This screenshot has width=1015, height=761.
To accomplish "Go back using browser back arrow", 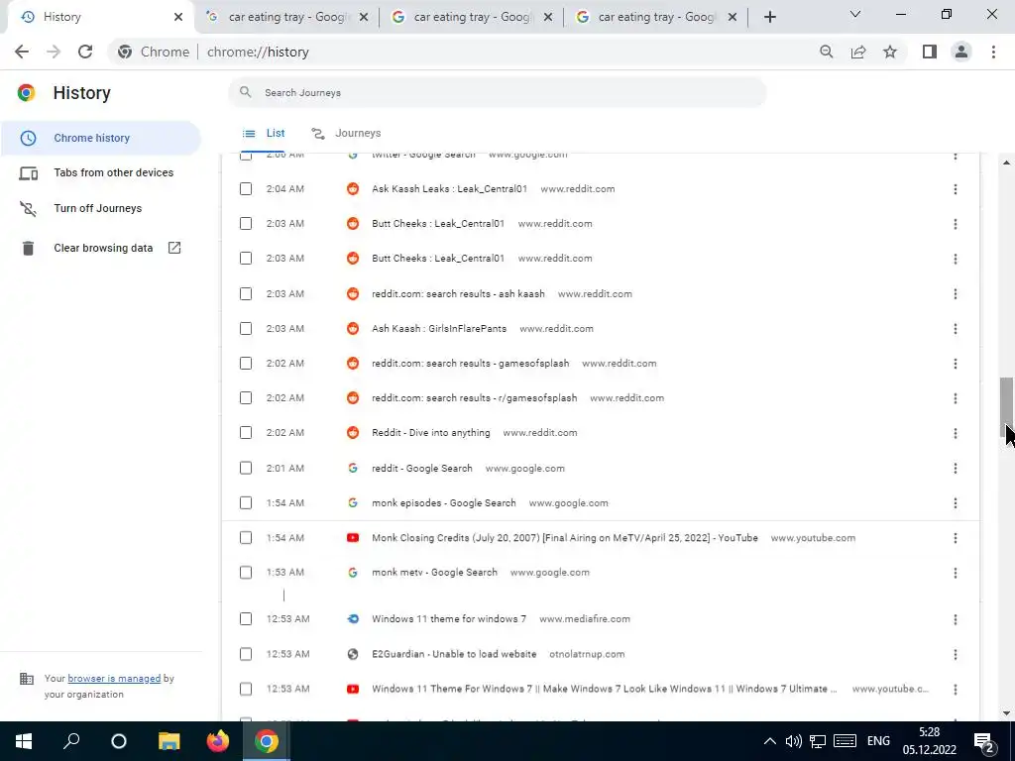I will pos(22,52).
